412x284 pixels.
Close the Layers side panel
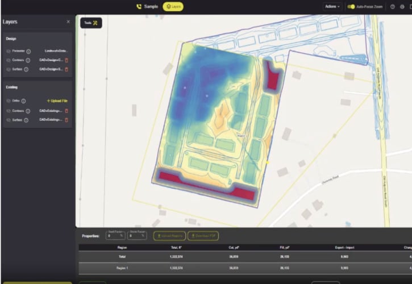68,22
